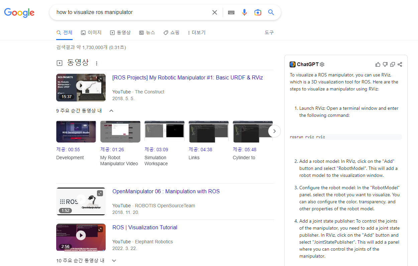Expand the 10 key moments section

click(114, 260)
